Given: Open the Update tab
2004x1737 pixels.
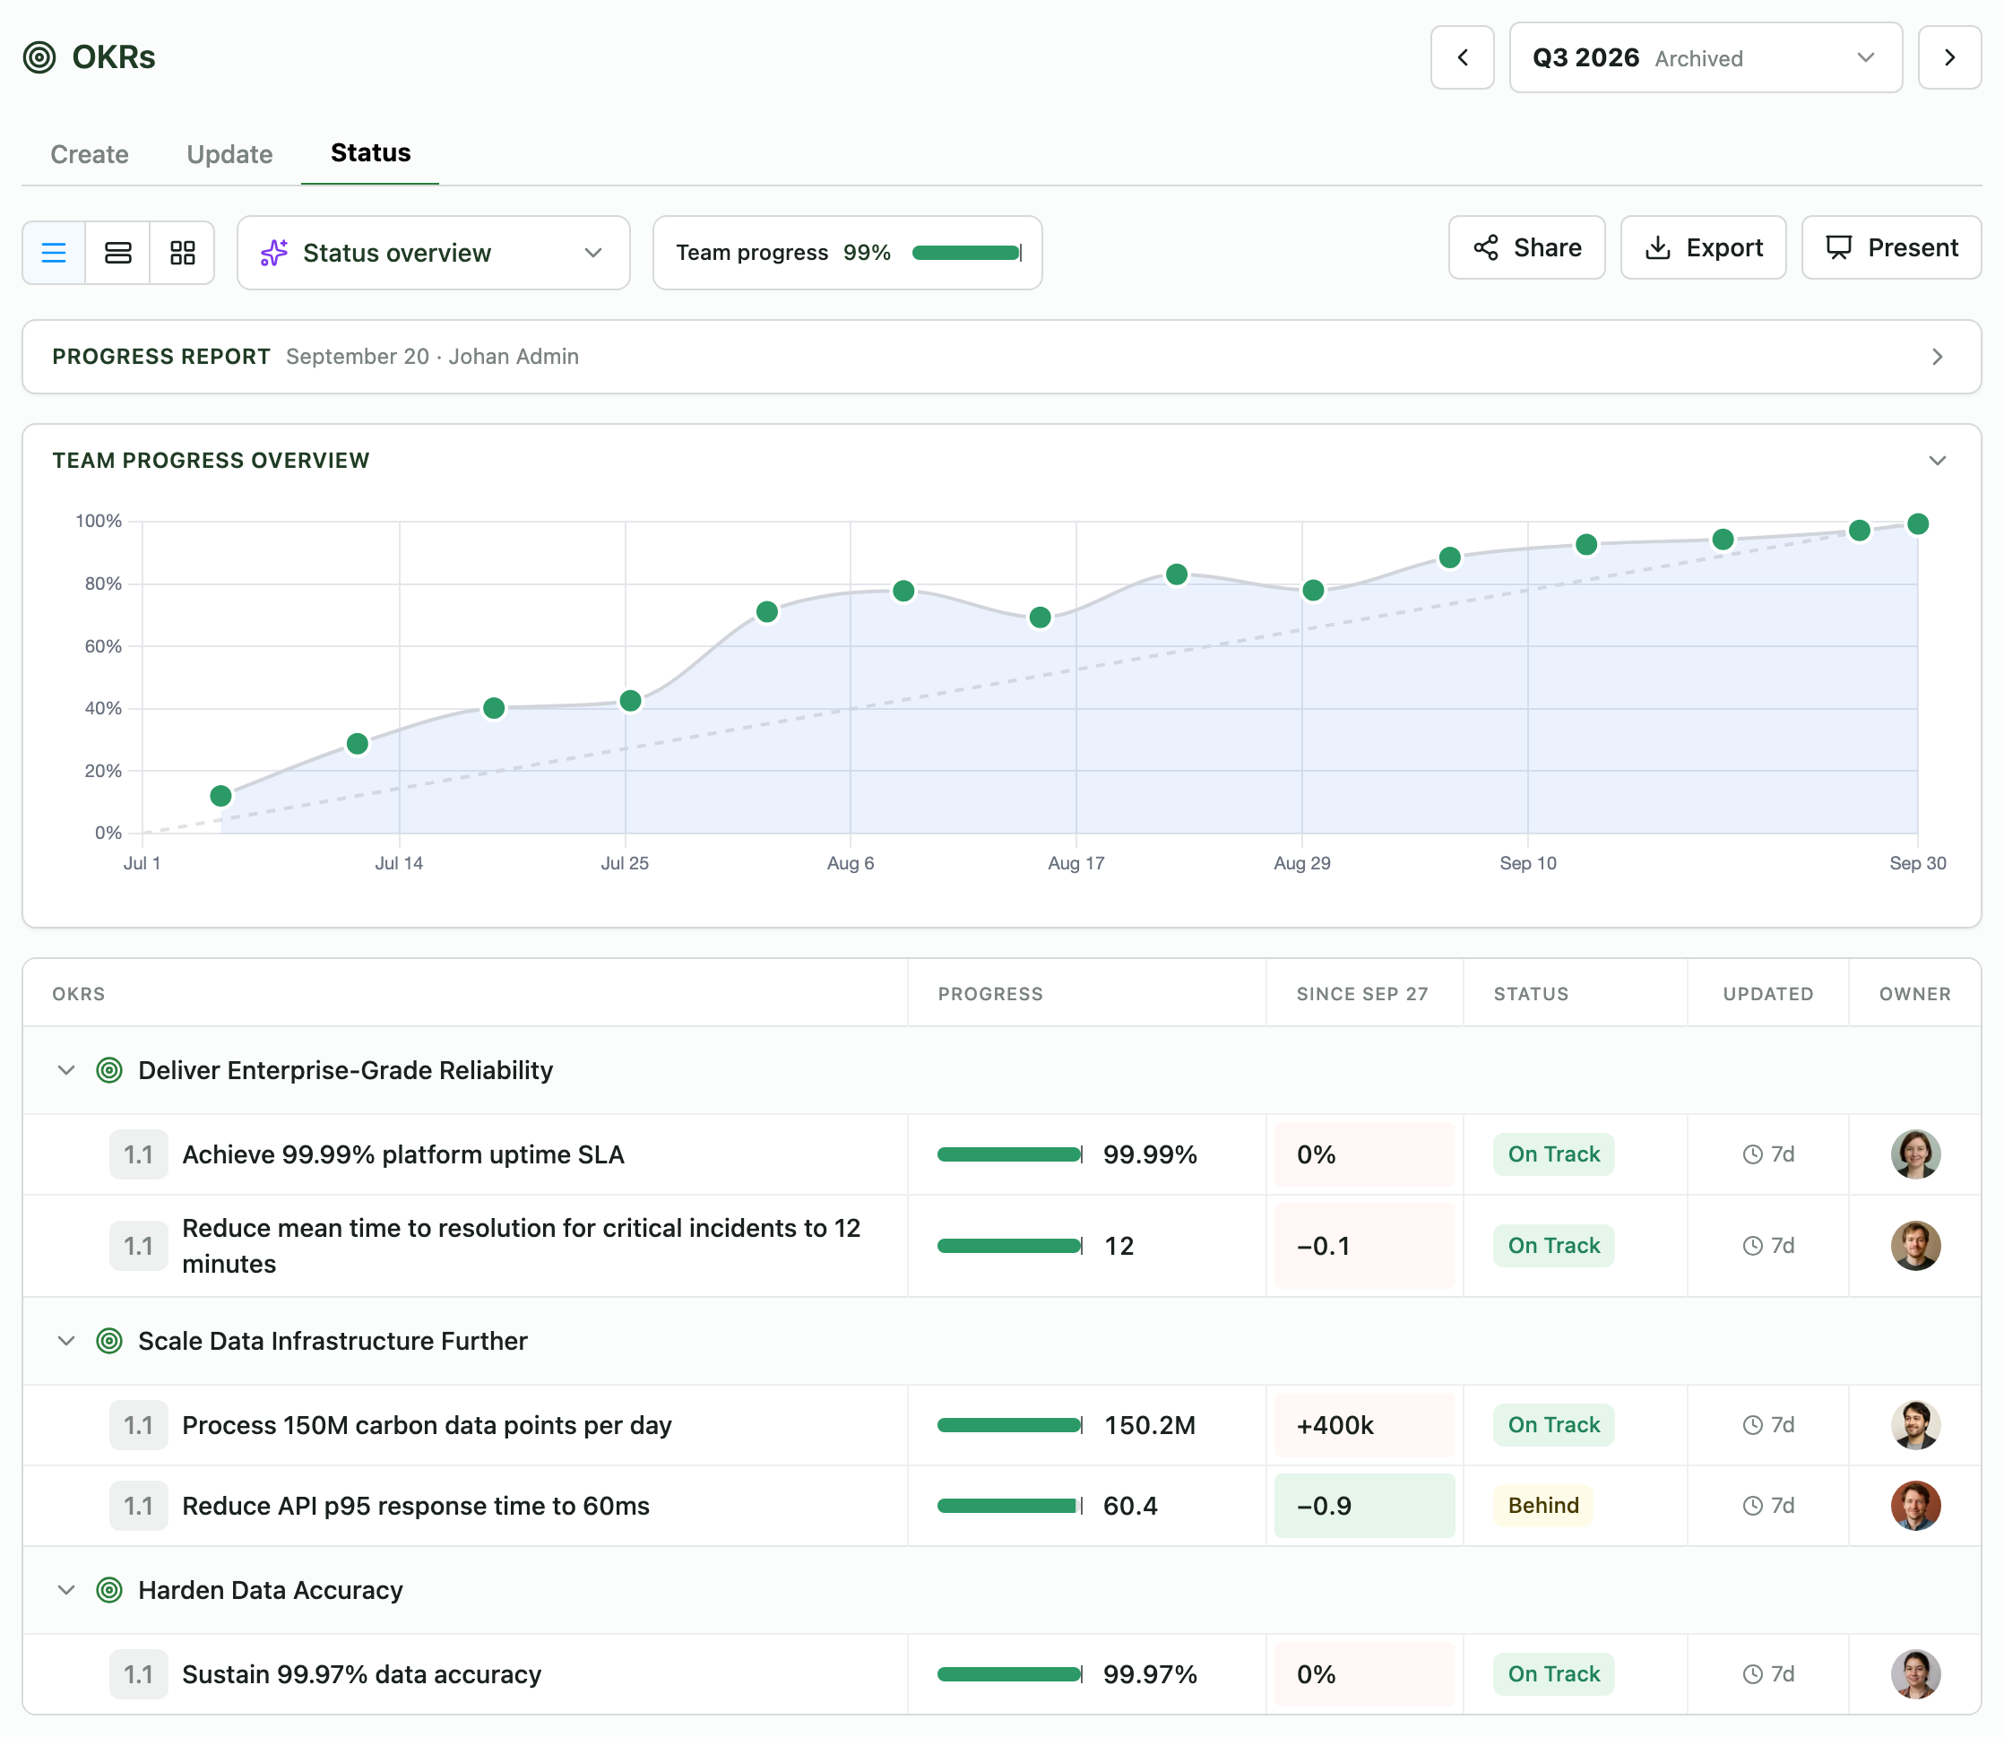Looking at the screenshot, I should point(229,154).
